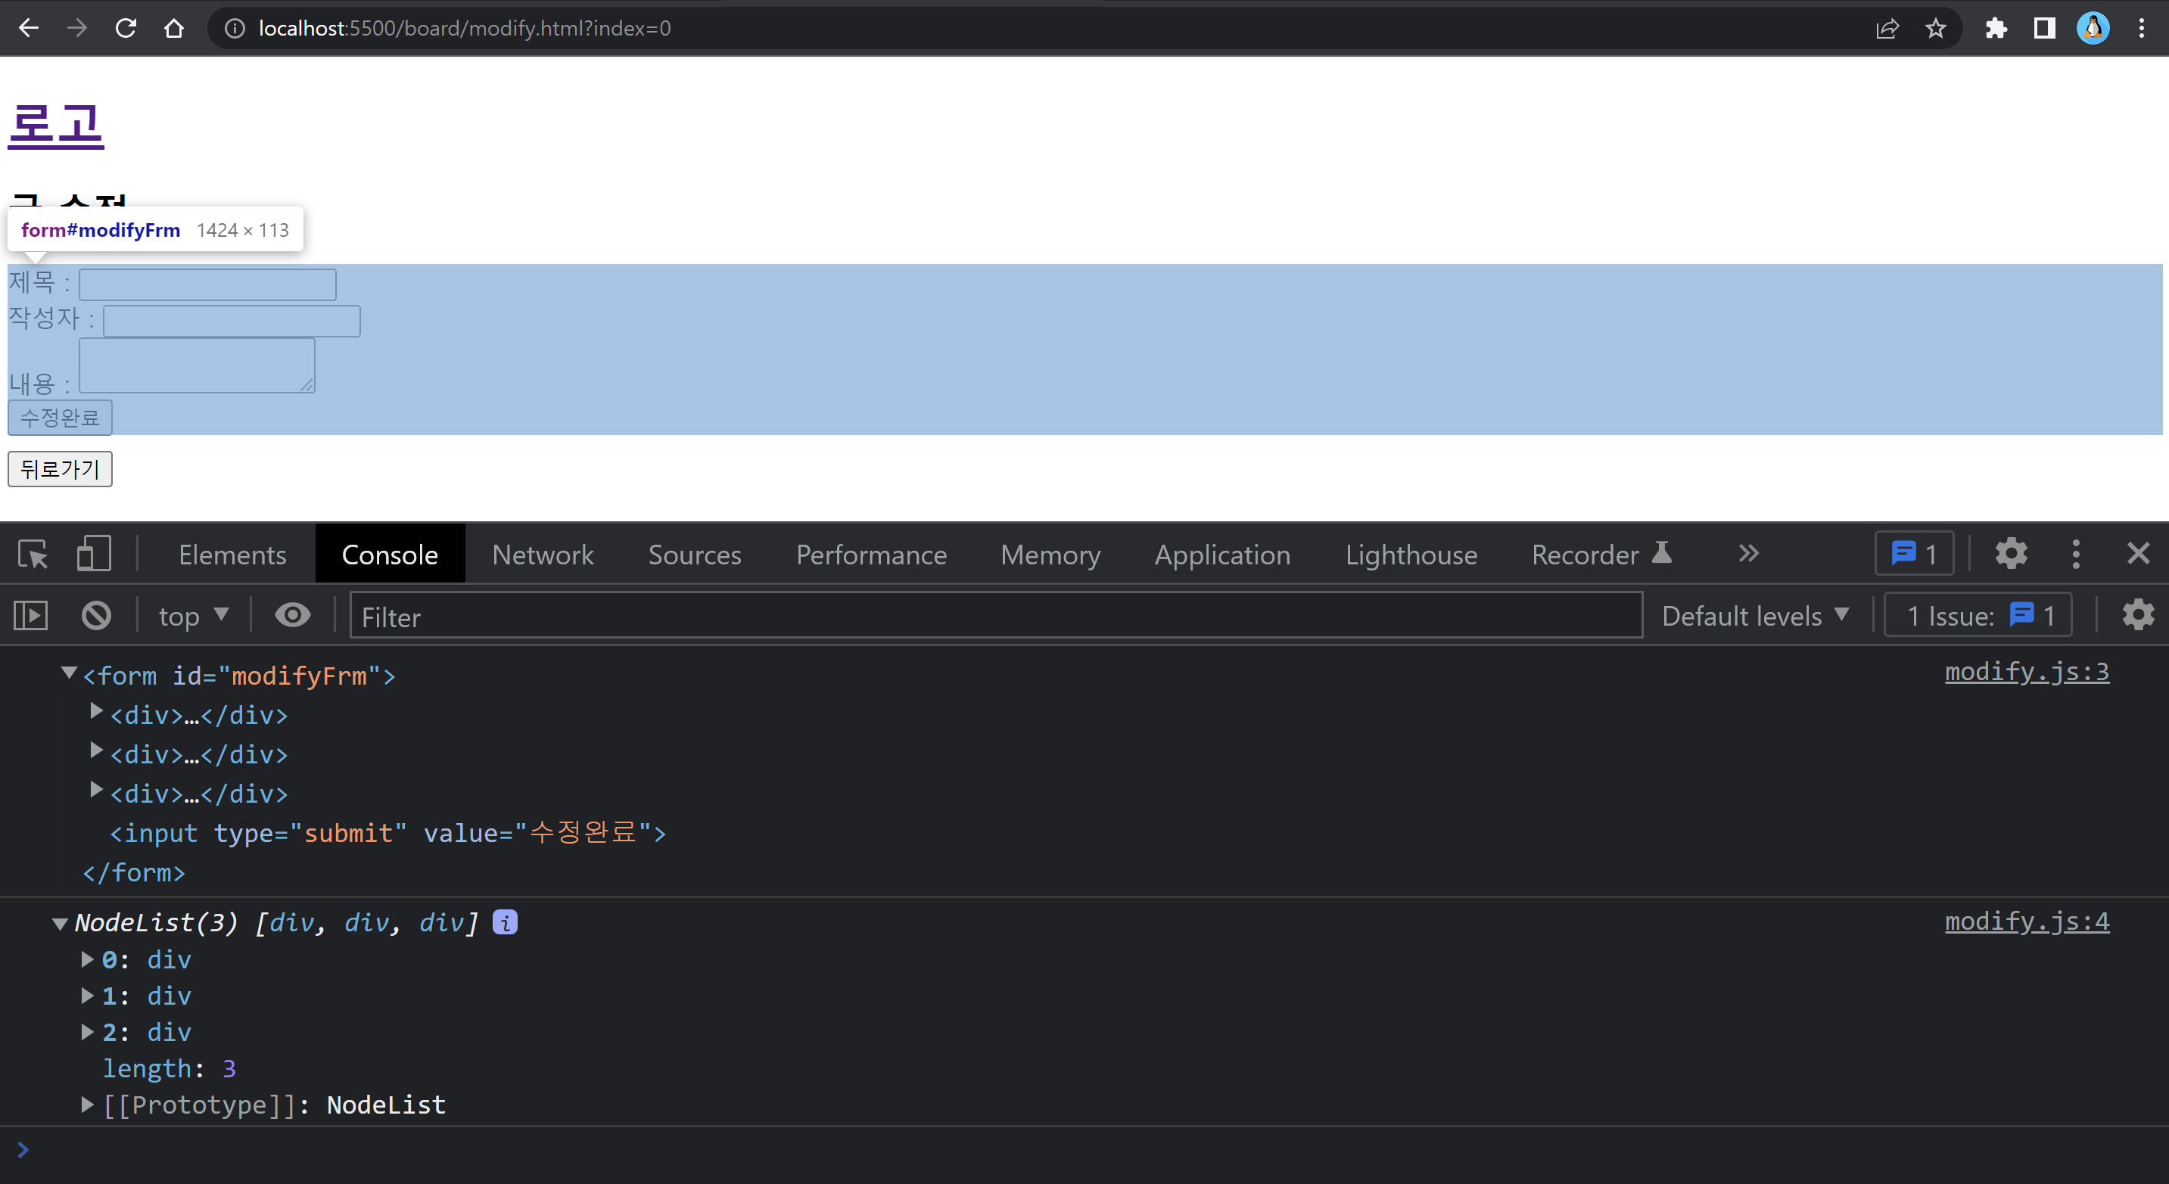The width and height of the screenshot is (2169, 1184).
Task: Open the top context dropdown
Action: (194, 616)
